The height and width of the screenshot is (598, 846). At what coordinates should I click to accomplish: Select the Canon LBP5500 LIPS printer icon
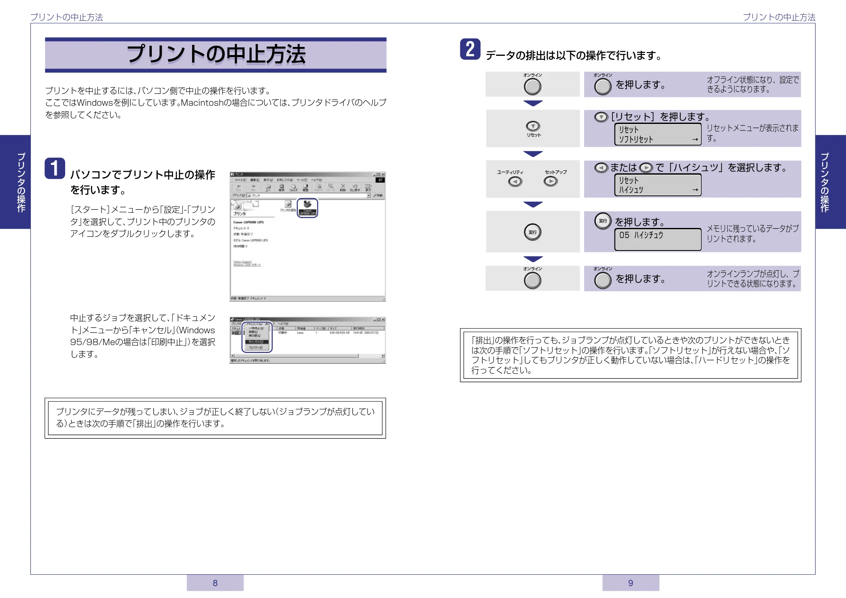tap(308, 208)
